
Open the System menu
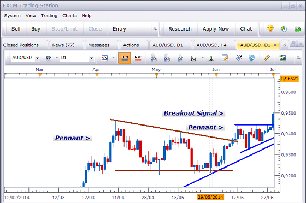[12, 16]
